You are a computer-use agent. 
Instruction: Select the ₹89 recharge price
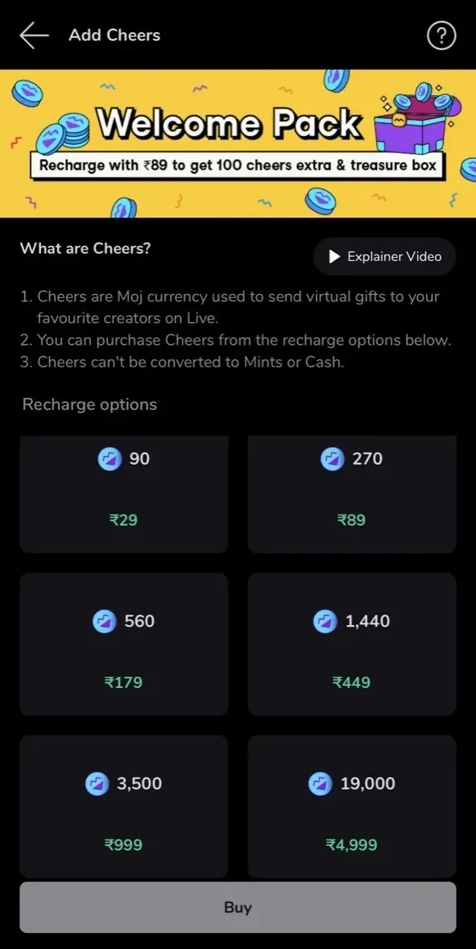click(x=351, y=520)
